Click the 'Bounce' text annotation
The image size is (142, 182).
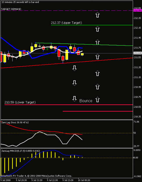coord(86,101)
